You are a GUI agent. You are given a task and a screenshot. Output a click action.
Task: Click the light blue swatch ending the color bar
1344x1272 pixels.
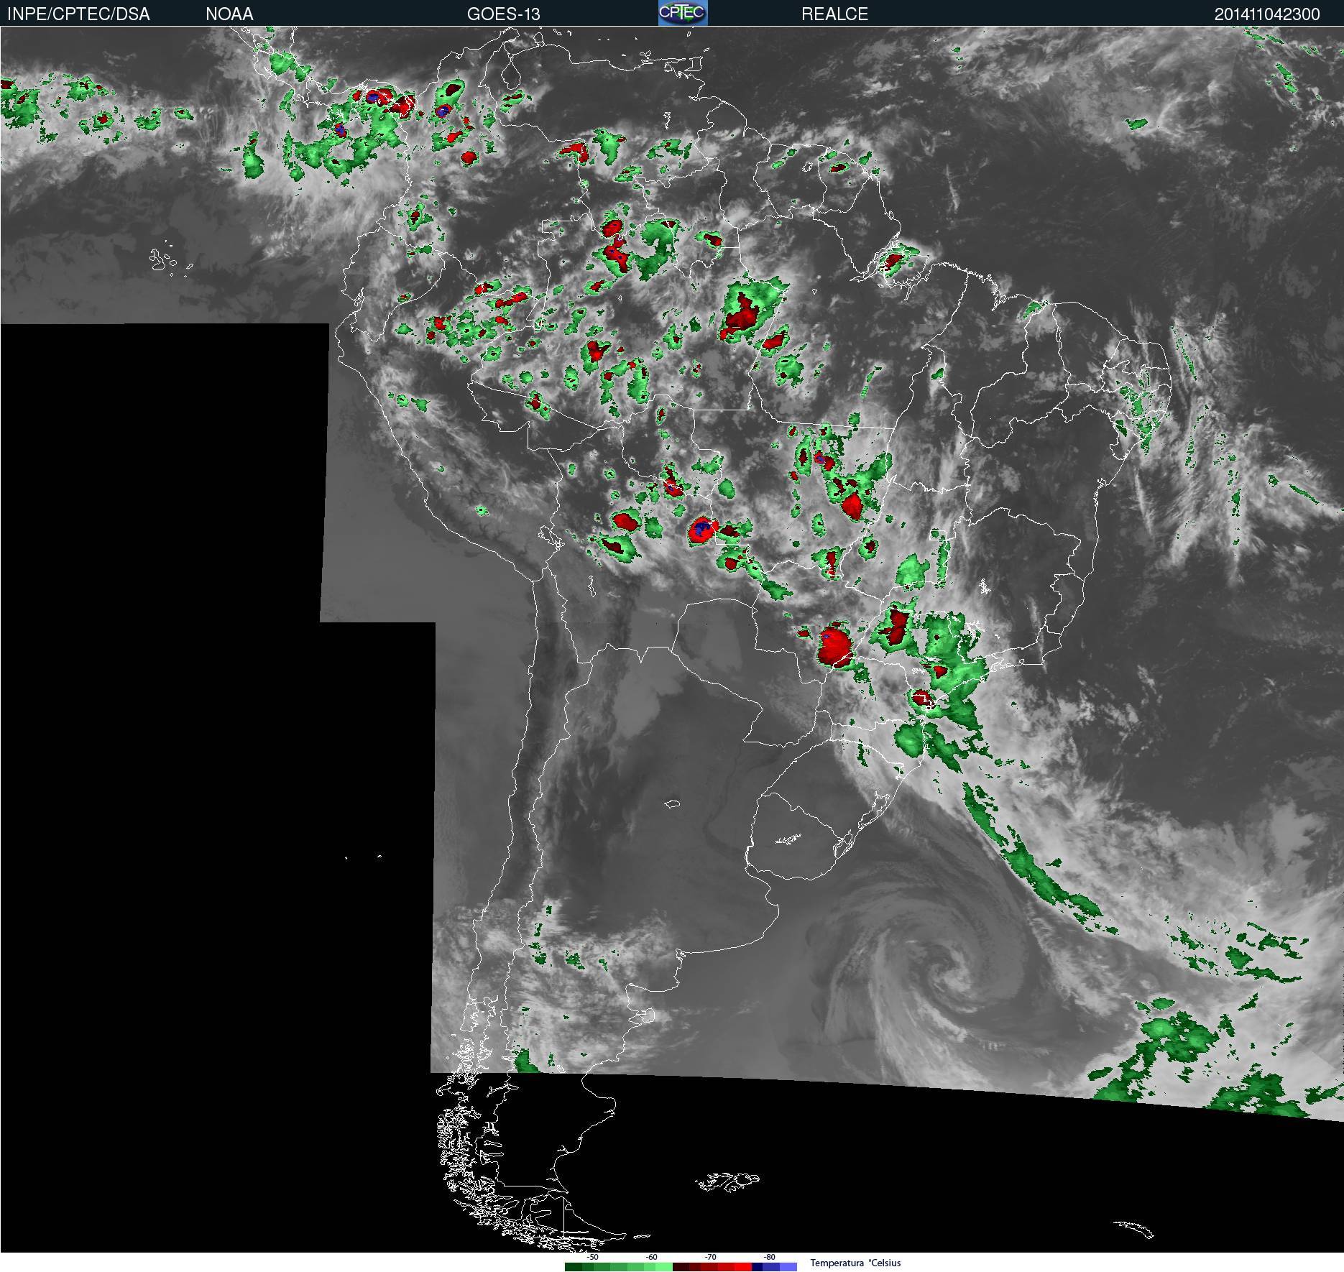788,1267
